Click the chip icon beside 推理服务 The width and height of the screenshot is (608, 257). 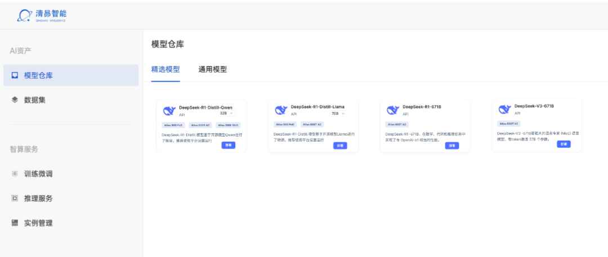(x=15, y=199)
